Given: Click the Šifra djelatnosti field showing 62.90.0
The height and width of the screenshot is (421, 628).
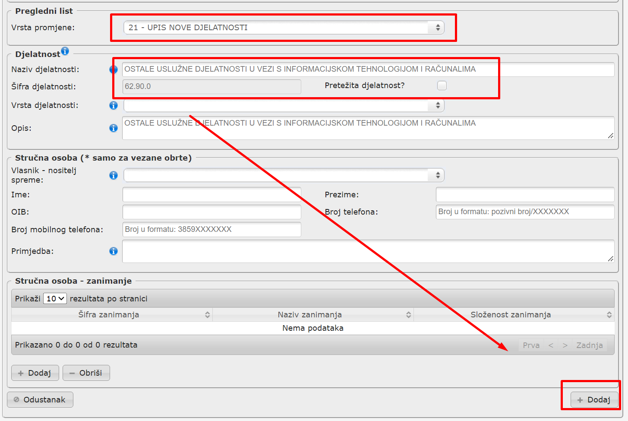Looking at the screenshot, I should pyautogui.click(x=211, y=86).
